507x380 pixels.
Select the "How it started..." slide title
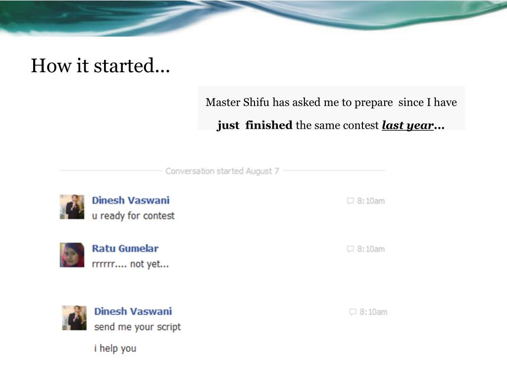[100, 66]
